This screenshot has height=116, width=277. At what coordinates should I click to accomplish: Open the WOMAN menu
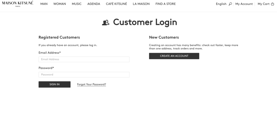click(60, 4)
